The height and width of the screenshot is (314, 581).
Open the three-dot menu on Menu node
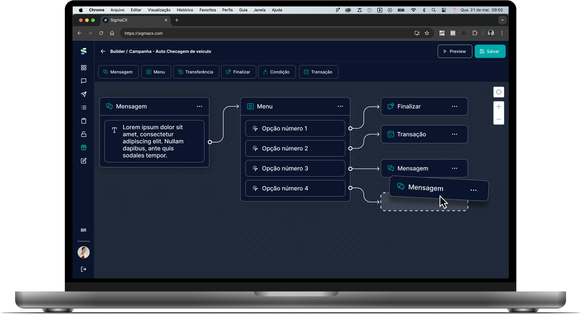click(x=340, y=106)
